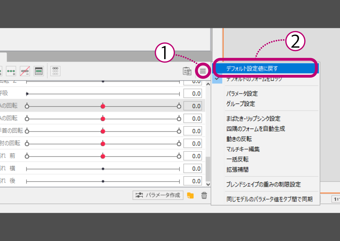Image resolution: width=340 pixels, height=241 pixels.
Task: Toggle 同じモデルのパラメータ値をタブ間で同期 menu item
Action: pos(266,199)
